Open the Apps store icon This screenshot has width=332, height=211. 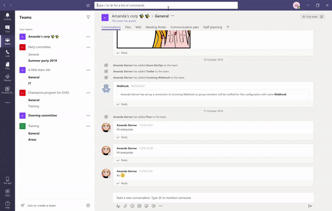pyautogui.click(x=7, y=193)
